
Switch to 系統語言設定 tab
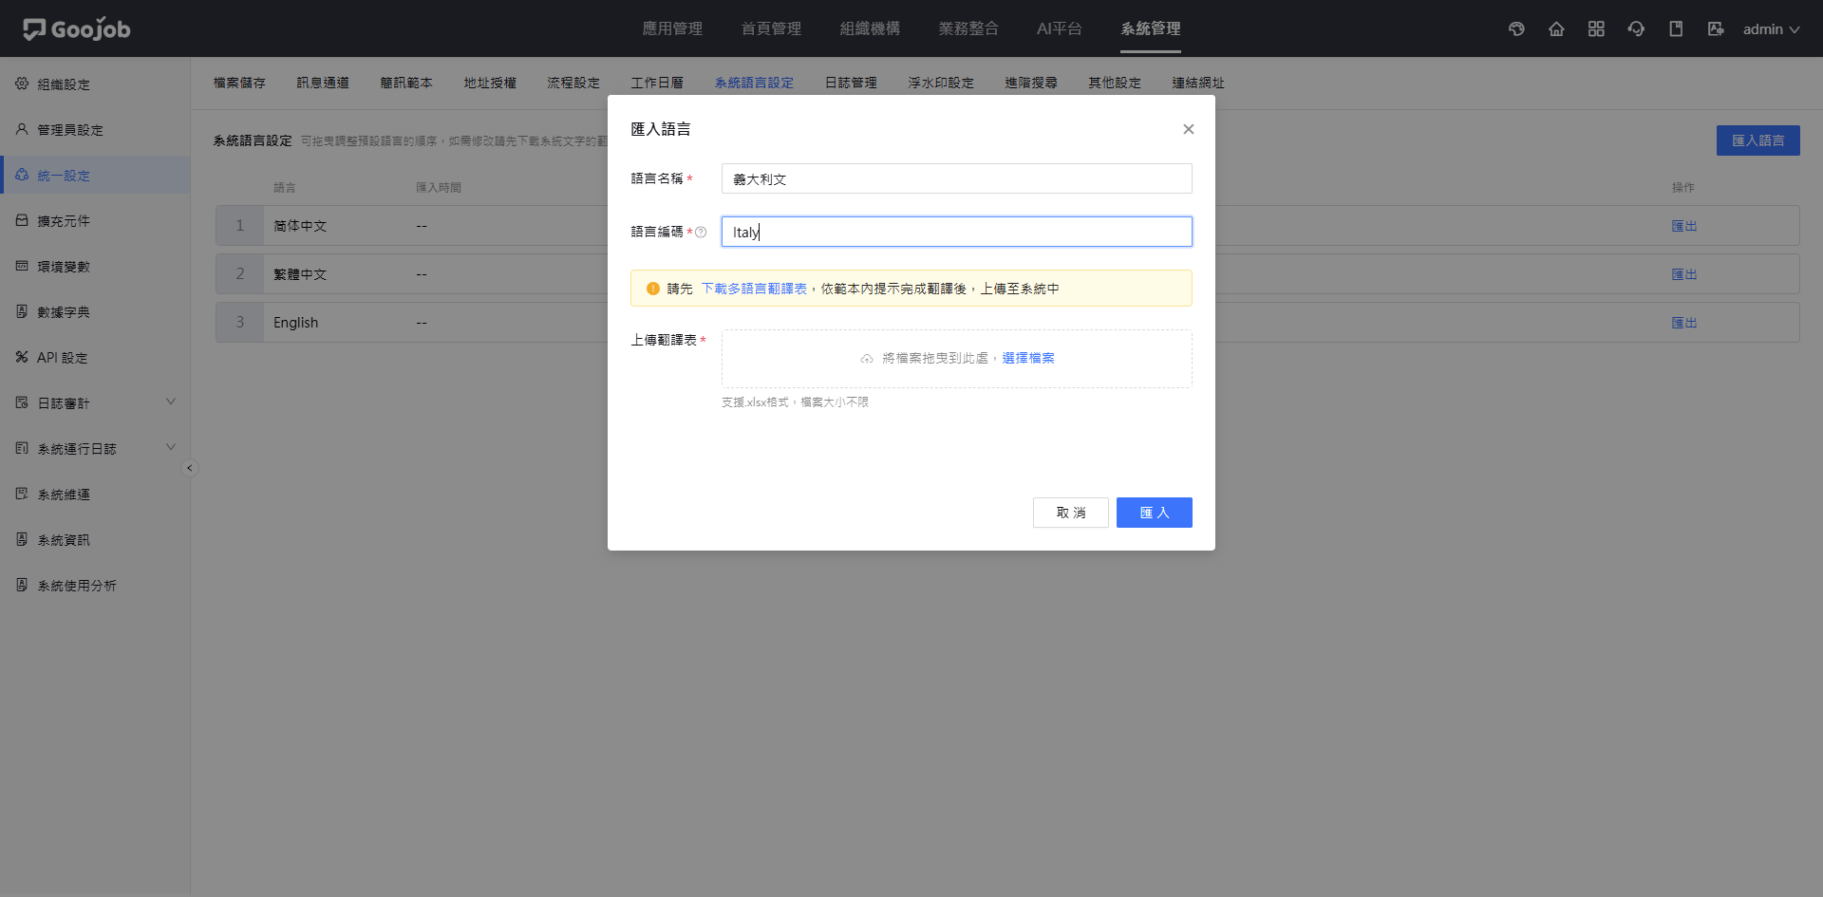tap(754, 83)
